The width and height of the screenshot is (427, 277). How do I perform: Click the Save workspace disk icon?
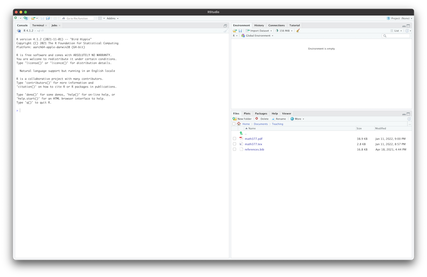(x=240, y=31)
